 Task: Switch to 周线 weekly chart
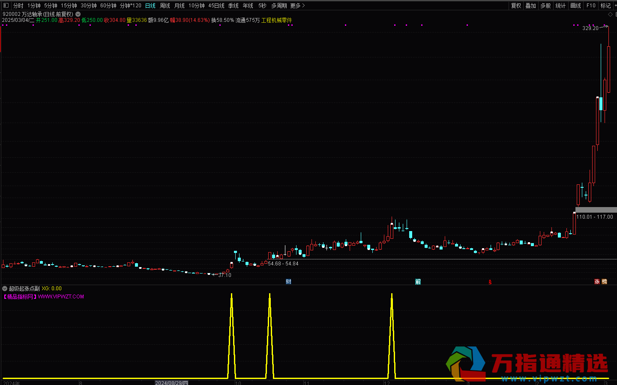coord(165,6)
